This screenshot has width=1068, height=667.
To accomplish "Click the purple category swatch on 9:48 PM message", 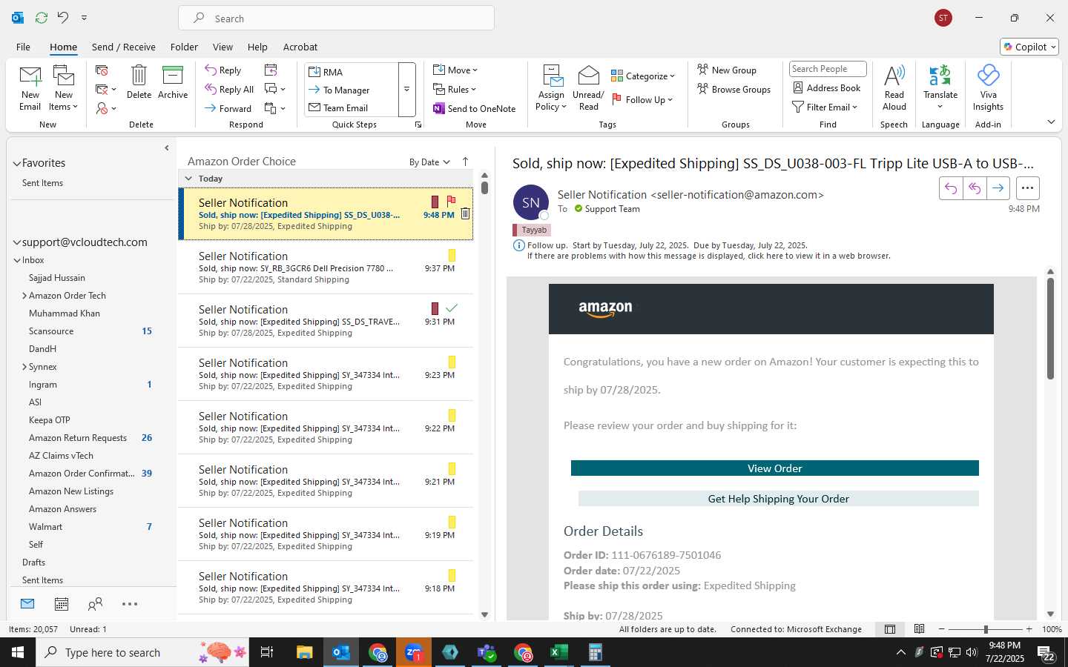I will pos(435,202).
